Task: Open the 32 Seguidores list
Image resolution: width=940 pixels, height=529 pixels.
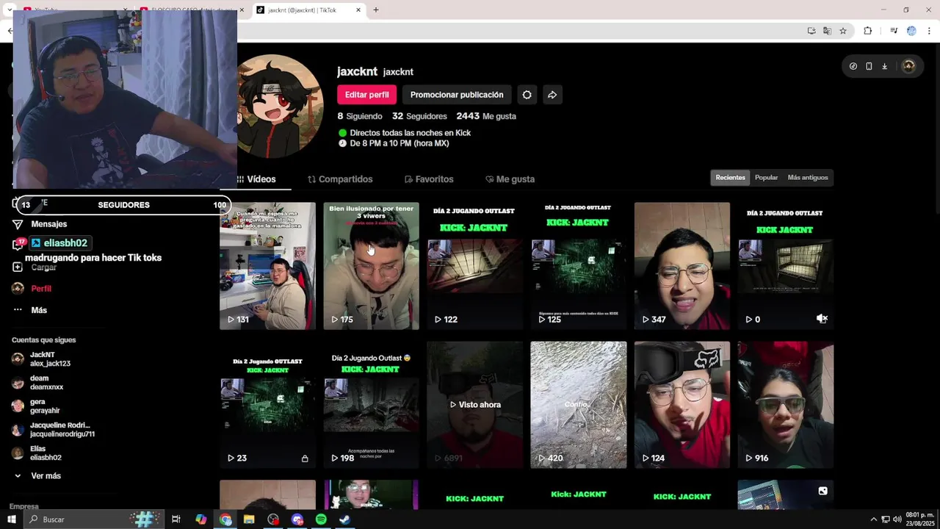Action: (x=419, y=116)
